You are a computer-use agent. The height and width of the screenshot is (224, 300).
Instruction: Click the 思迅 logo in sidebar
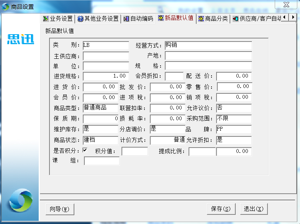(x=21, y=39)
